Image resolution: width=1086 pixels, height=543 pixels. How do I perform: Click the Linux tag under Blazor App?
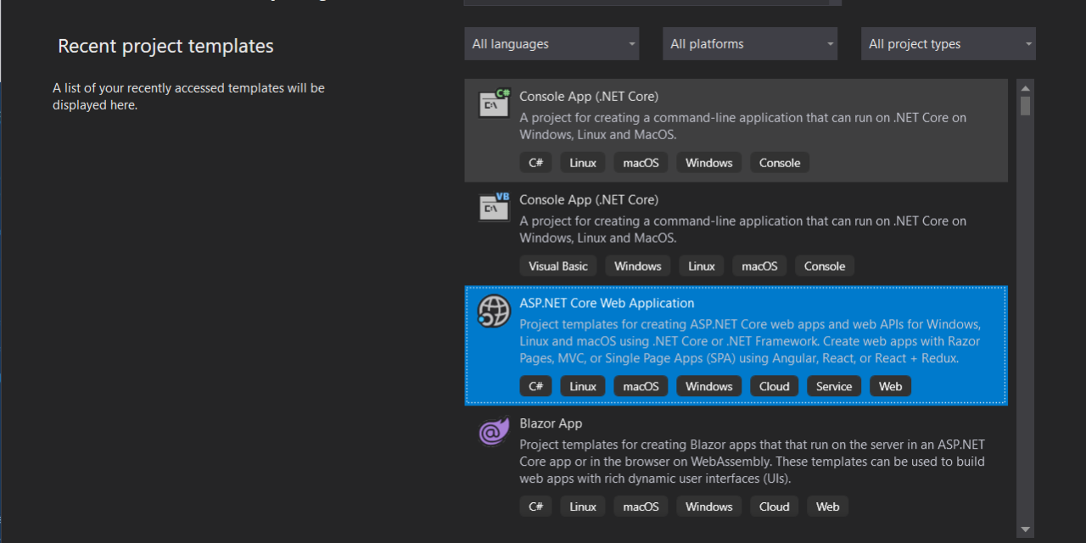pyautogui.click(x=583, y=507)
